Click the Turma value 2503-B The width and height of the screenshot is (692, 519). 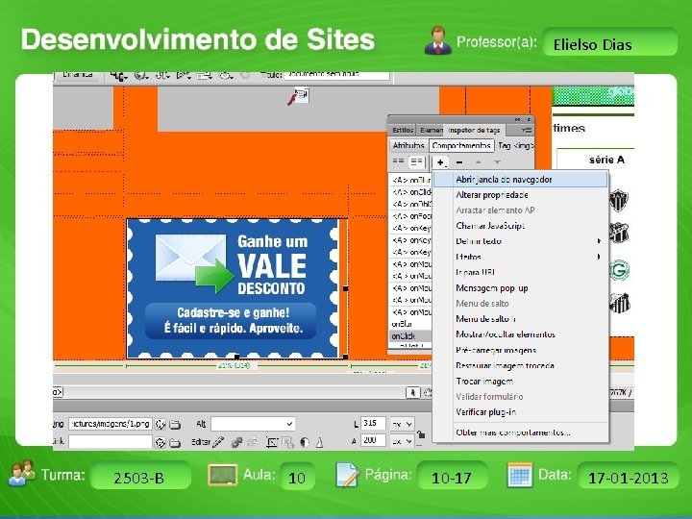[x=140, y=477]
